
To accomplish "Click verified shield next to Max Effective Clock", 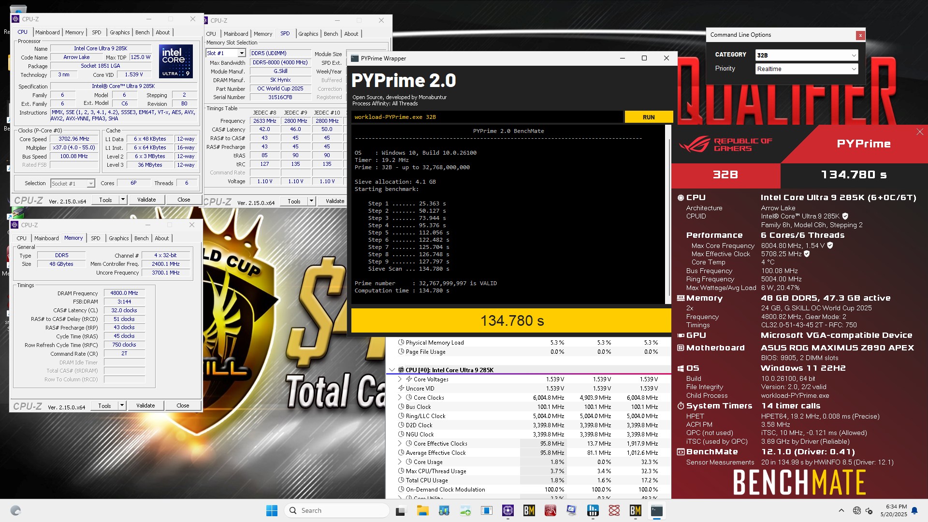I will [x=807, y=254].
